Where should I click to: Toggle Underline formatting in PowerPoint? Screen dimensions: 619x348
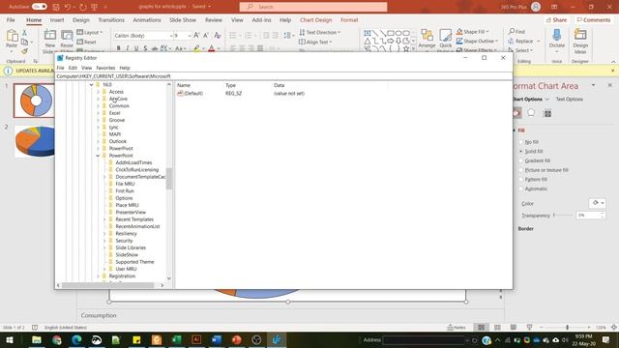point(136,48)
